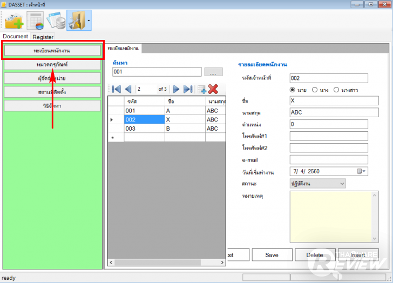Click the Insert button
Viewport: 393px width, 283px height.
(358, 255)
